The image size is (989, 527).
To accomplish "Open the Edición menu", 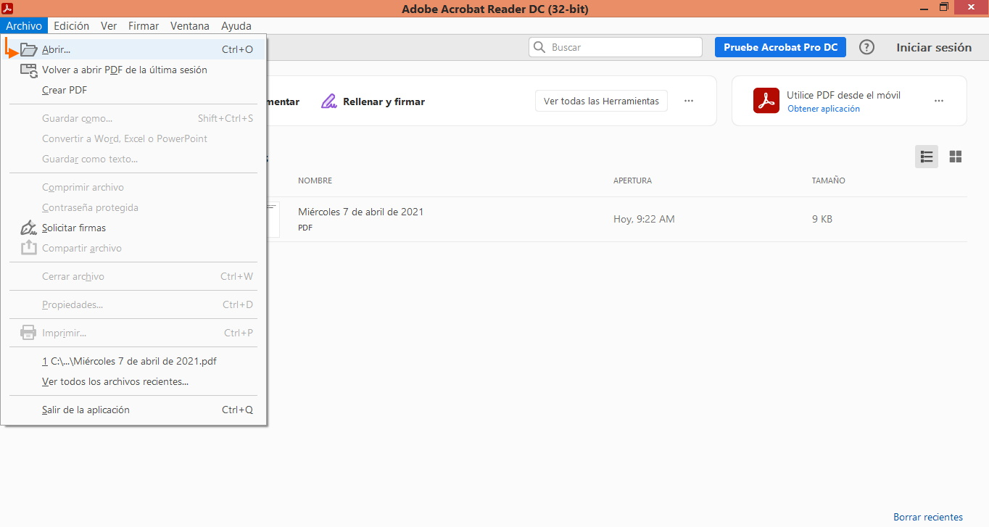I will pos(72,26).
